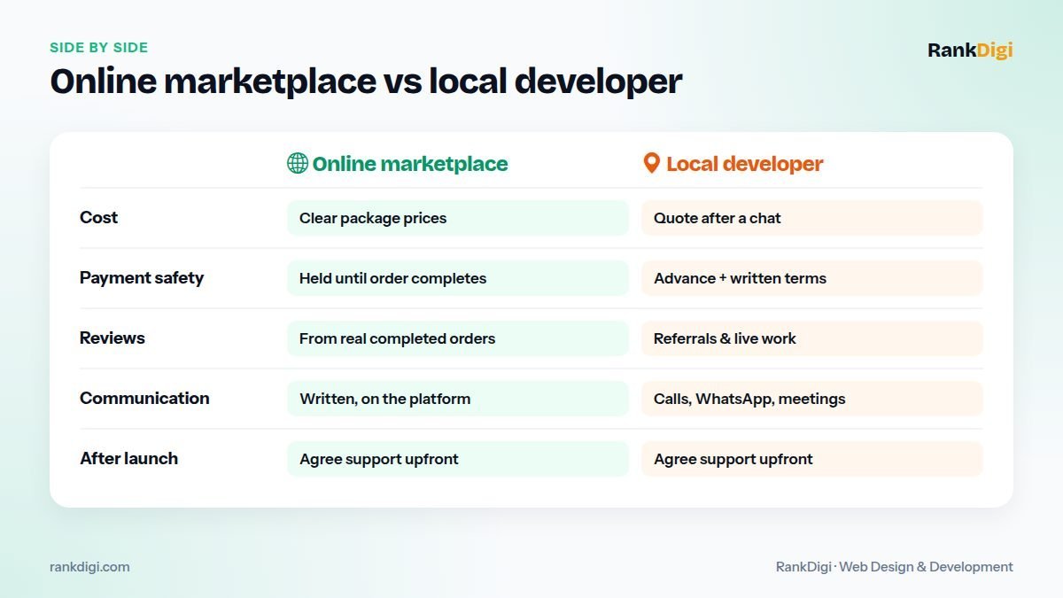Viewport: 1063px width, 598px height.
Task: Click the 'RankDigi · Web Design & Development' footer text
Action: 895,567
